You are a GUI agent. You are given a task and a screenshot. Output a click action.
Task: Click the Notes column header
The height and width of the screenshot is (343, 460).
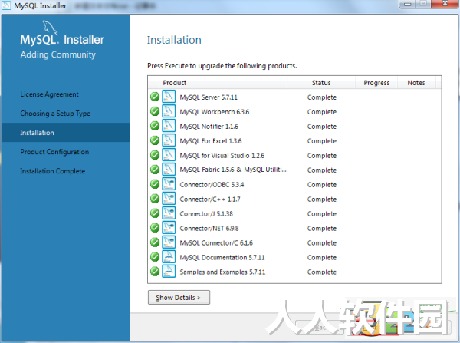click(x=416, y=83)
